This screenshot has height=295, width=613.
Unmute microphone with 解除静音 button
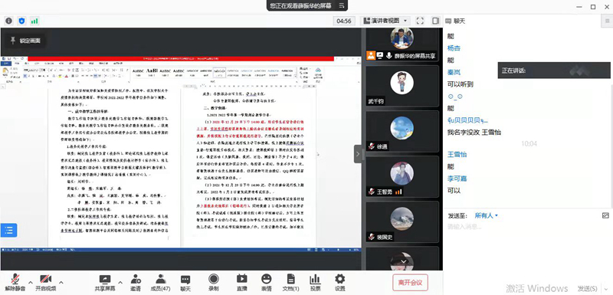[15, 282]
